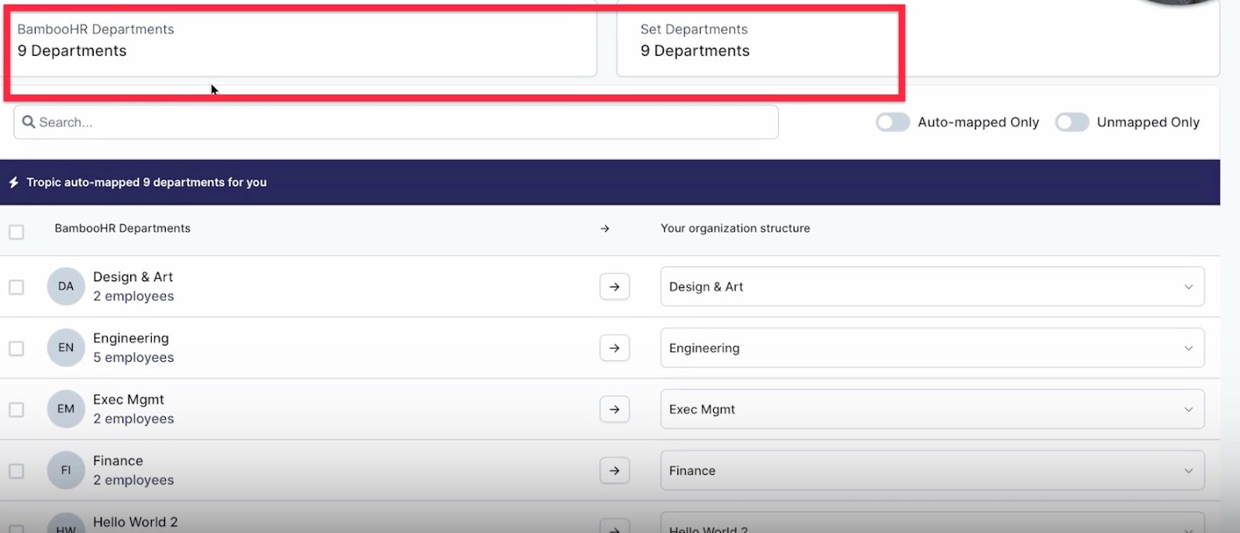Open the Design & Art organization dropdown

point(932,287)
